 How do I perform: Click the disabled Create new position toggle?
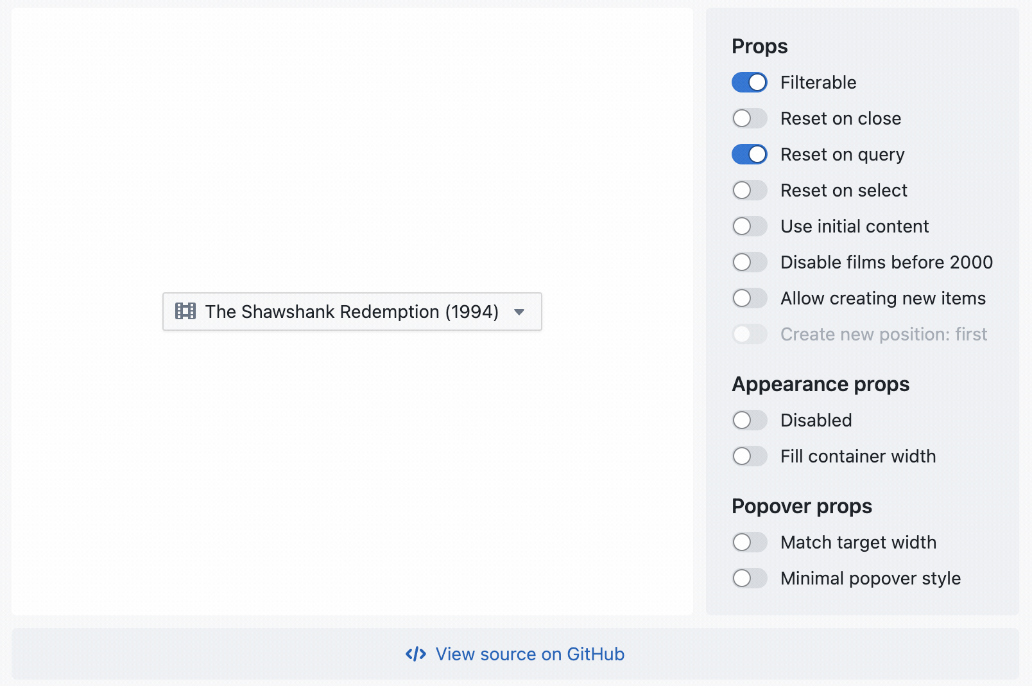click(x=749, y=334)
